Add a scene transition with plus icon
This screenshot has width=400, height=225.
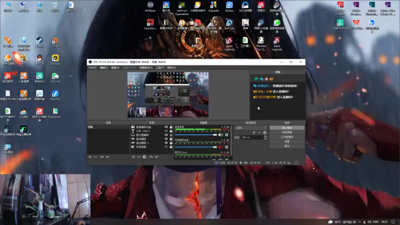(254, 132)
